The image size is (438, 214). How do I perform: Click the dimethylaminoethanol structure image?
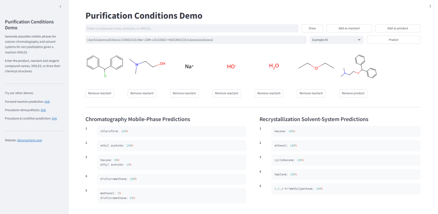(147, 66)
